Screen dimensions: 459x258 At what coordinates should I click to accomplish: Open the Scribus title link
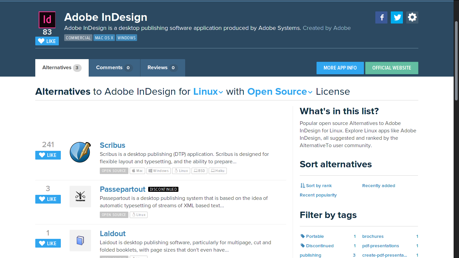pos(113,145)
